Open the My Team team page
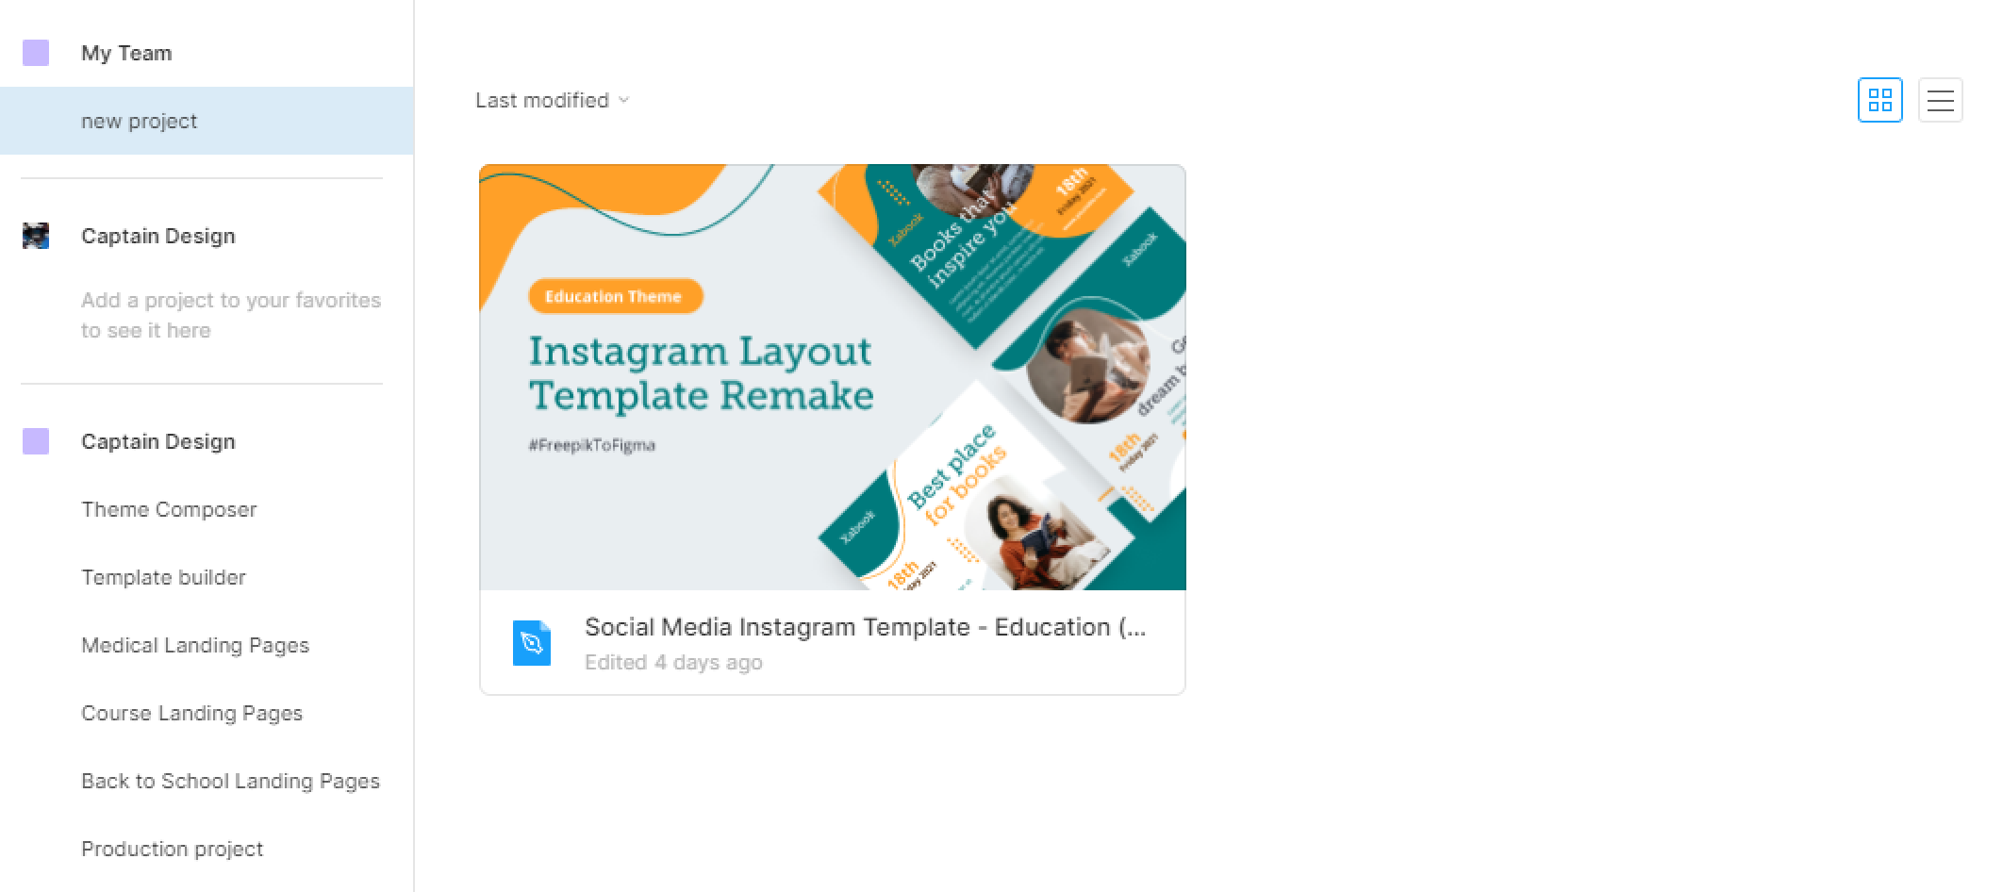 click(126, 53)
